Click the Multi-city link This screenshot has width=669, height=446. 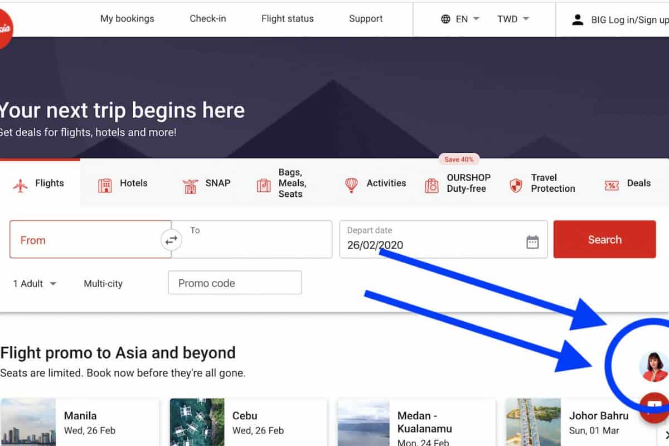coord(103,284)
